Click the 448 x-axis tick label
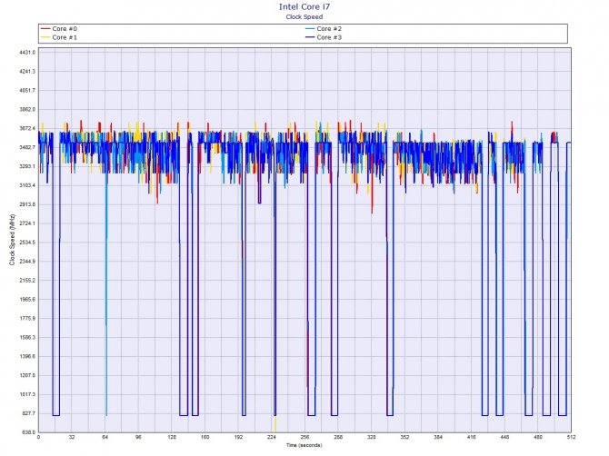This screenshot has width=609, height=456. click(x=504, y=437)
